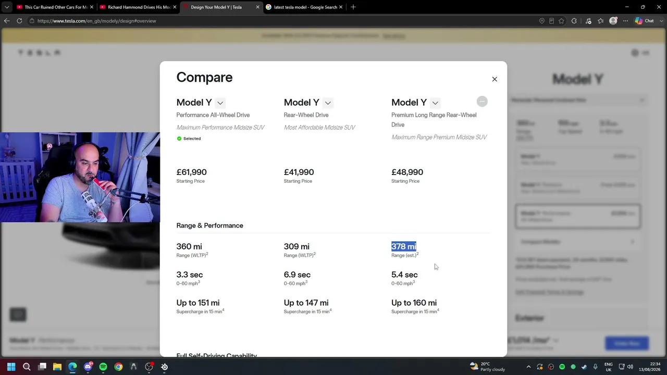
Task: Open network and volume quick settings
Action: click(x=627, y=367)
